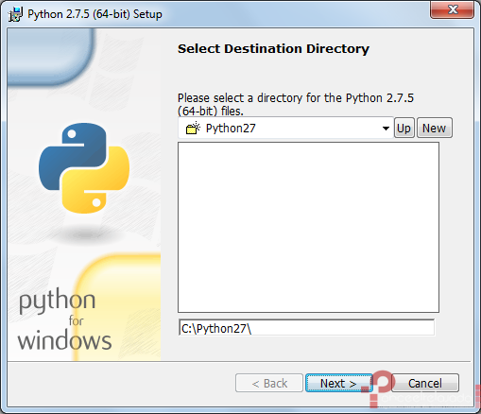The image size is (481, 414).
Task: Close the Python 2.7.5 Setup window
Action: 453,9
